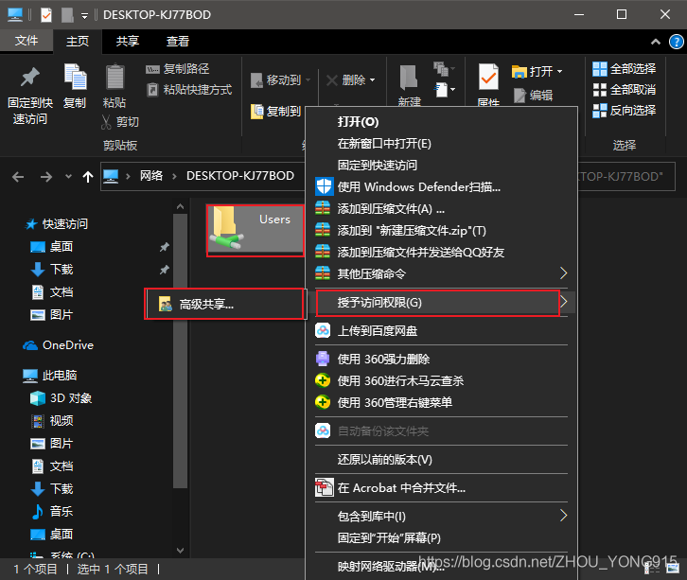Click the Back navigation arrow
The image size is (687, 580).
pos(18,177)
